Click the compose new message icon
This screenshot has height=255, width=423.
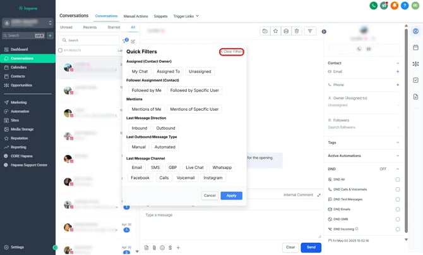point(133,40)
